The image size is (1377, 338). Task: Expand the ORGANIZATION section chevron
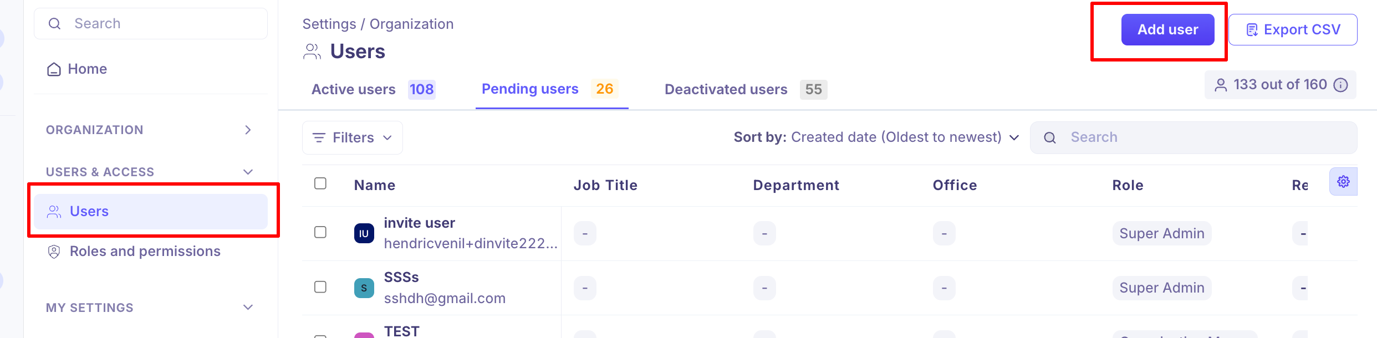pyautogui.click(x=248, y=130)
